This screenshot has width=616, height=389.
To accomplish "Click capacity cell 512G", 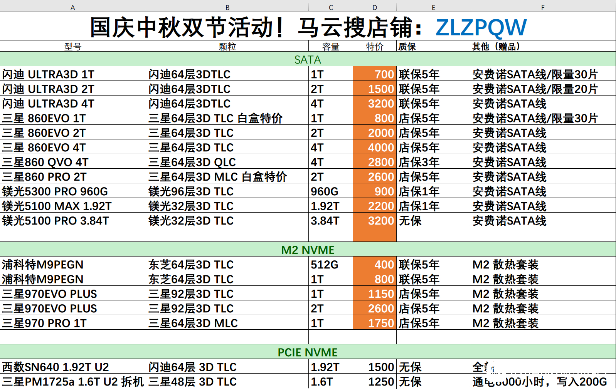I will (331, 264).
